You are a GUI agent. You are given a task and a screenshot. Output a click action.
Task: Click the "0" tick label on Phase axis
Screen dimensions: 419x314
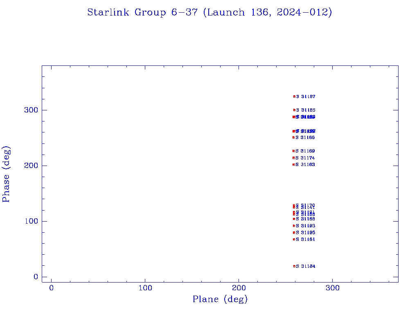(x=36, y=277)
